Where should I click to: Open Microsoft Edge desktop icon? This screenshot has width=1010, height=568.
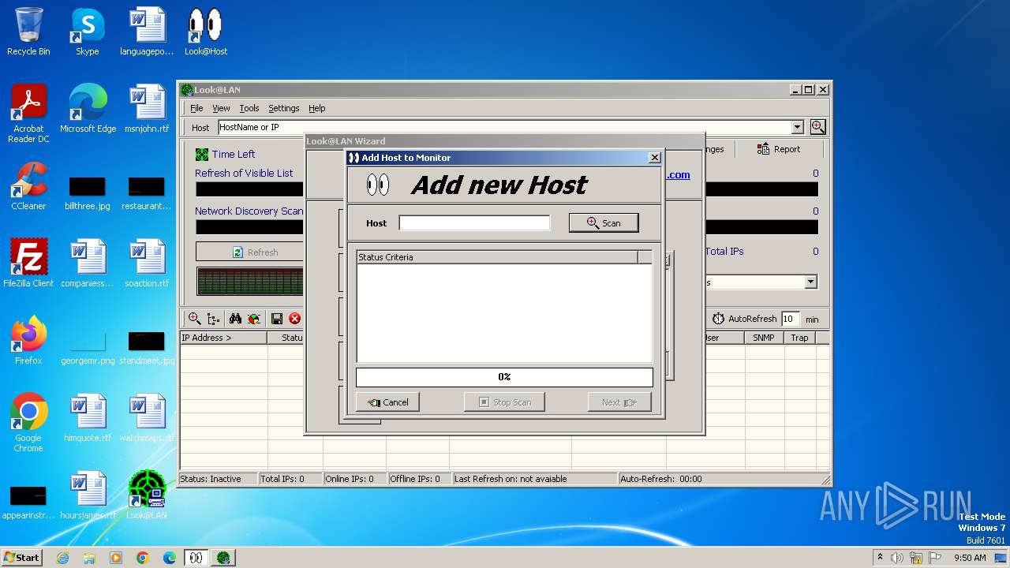(x=88, y=109)
